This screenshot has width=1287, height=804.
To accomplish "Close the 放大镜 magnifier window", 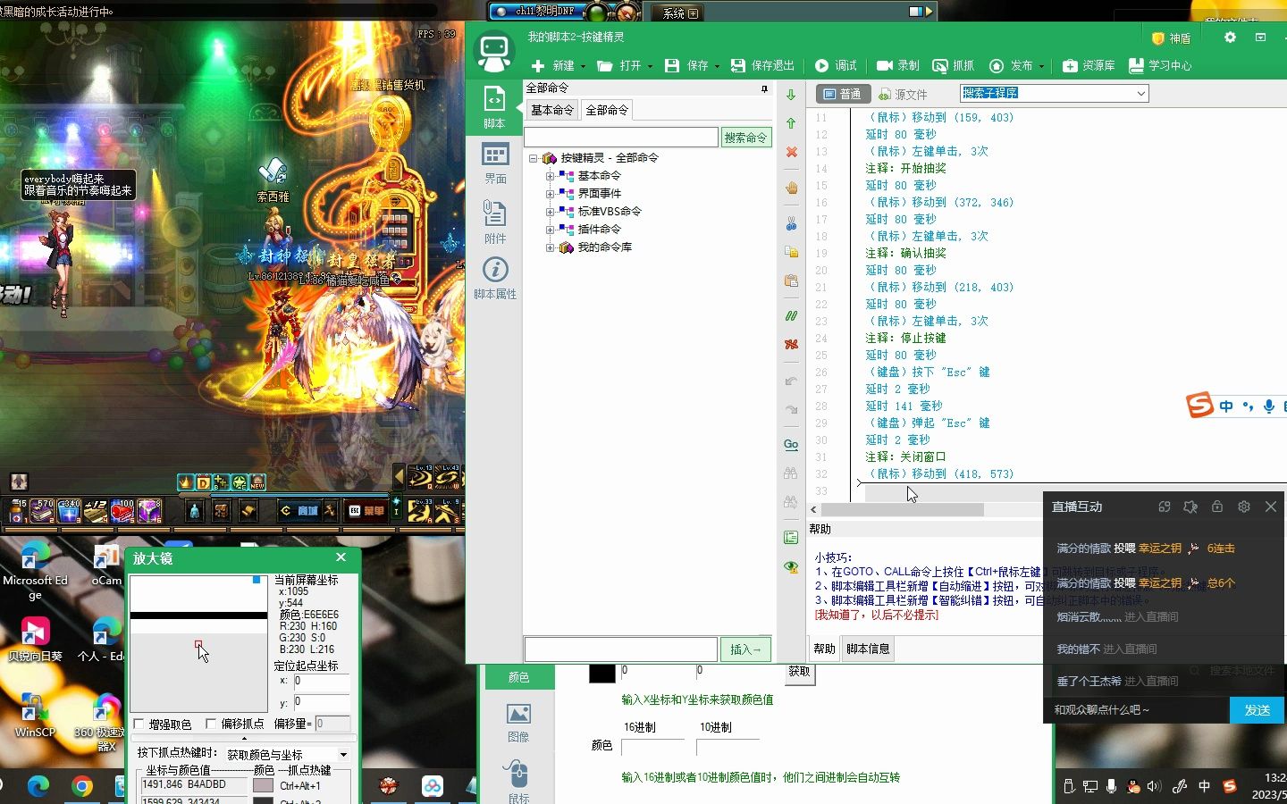I will pyautogui.click(x=341, y=557).
